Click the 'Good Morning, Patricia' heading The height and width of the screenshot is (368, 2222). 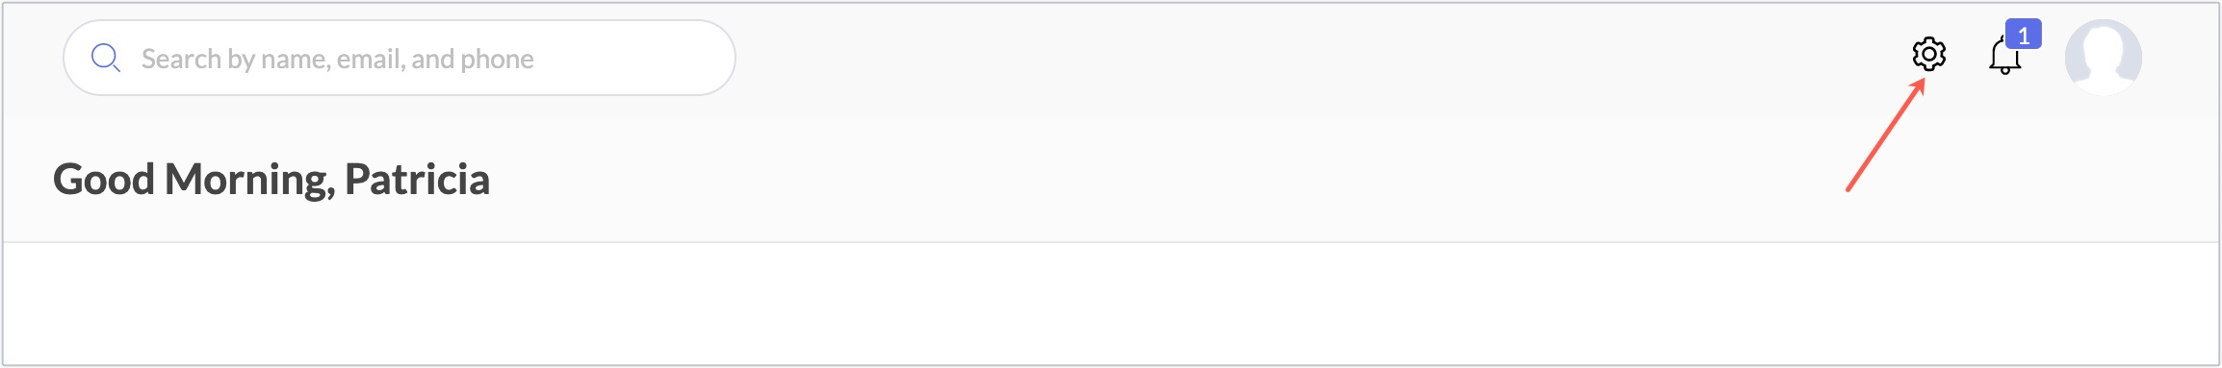tap(271, 180)
